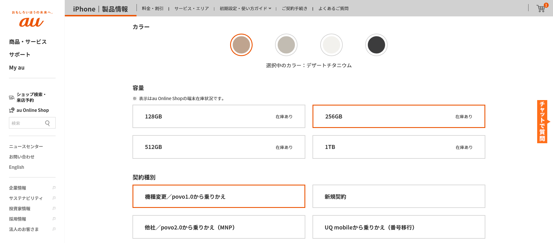Click external link icon beside サステナビリティ
Image resolution: width=553 pixels, height=243 pixels.
tap(54, 198)
